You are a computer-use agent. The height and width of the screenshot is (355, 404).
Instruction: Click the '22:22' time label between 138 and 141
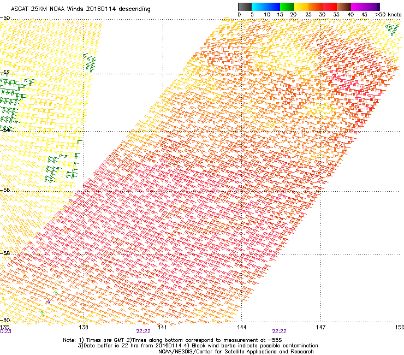point(143,332)
